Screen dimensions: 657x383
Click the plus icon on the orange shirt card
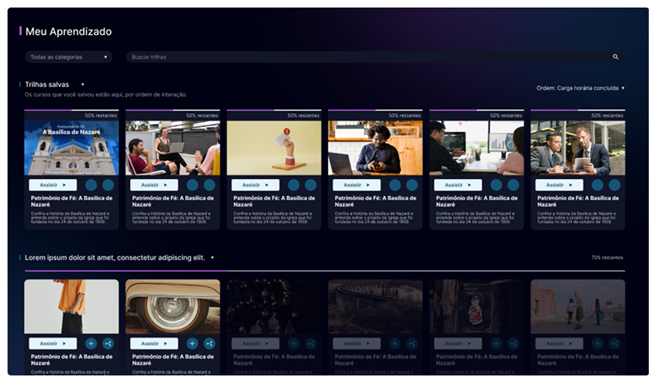[x=91, y=344]
